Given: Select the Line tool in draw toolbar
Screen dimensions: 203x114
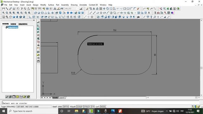Looking at the screenshot, I should tap(91, 13).
